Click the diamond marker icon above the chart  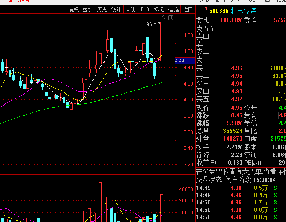tap(163, 18)
